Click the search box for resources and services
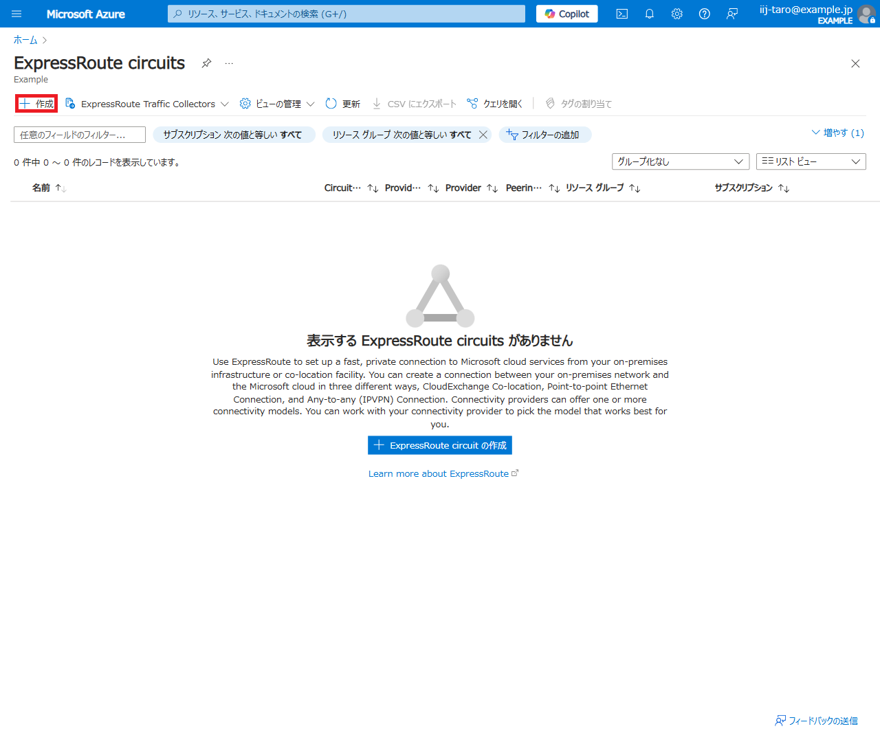Viewport: 880px width, 742px height. click(x=346, y=14)
